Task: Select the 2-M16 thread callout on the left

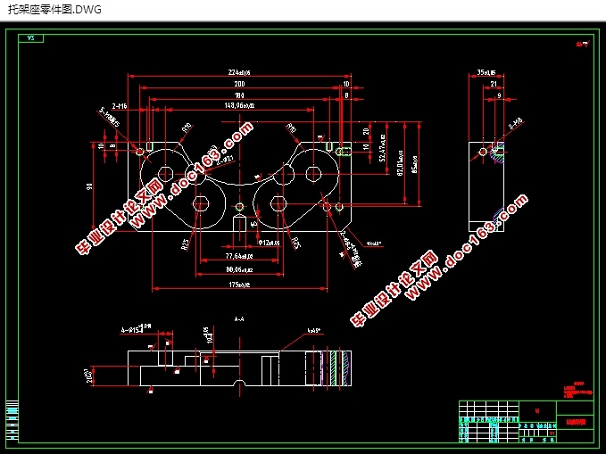Action: pos(120,105)
